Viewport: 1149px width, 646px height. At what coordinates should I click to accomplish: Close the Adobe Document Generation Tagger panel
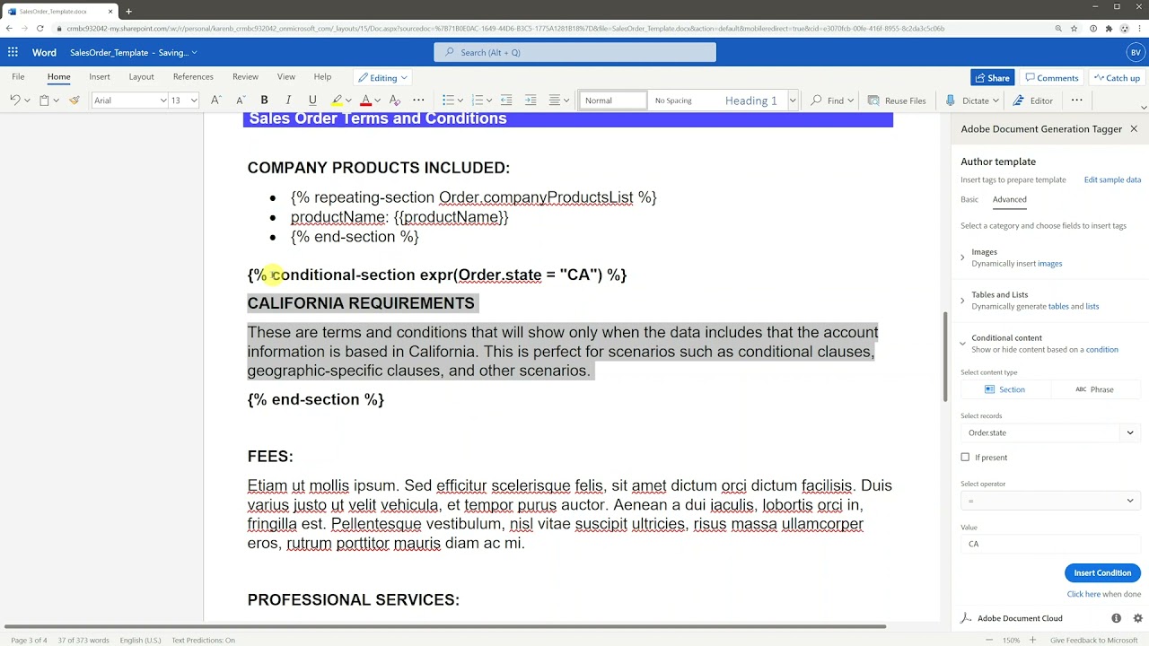pyautogui.click(x=1134, y=129)
